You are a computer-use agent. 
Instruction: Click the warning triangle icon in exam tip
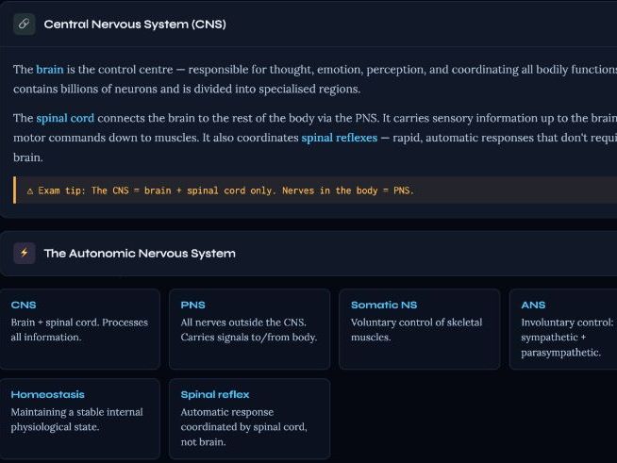[x=30, y=191]
